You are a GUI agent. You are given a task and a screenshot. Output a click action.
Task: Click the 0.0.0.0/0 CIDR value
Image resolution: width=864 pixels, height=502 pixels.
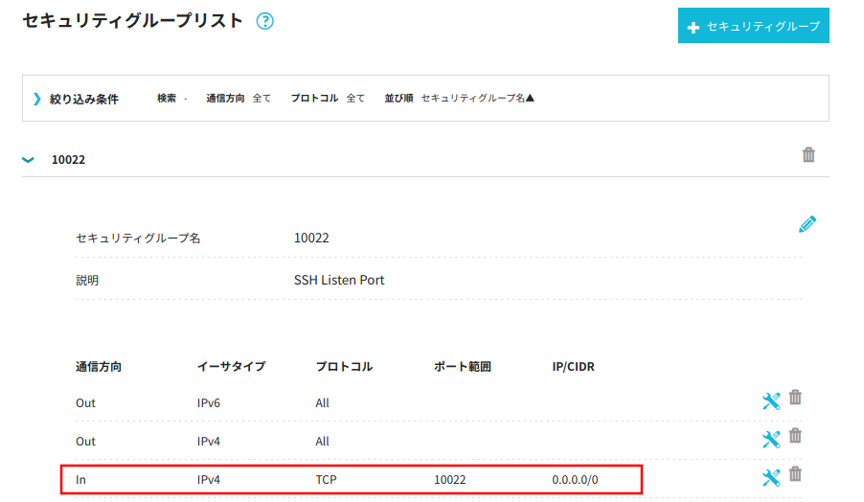[575, 480]
